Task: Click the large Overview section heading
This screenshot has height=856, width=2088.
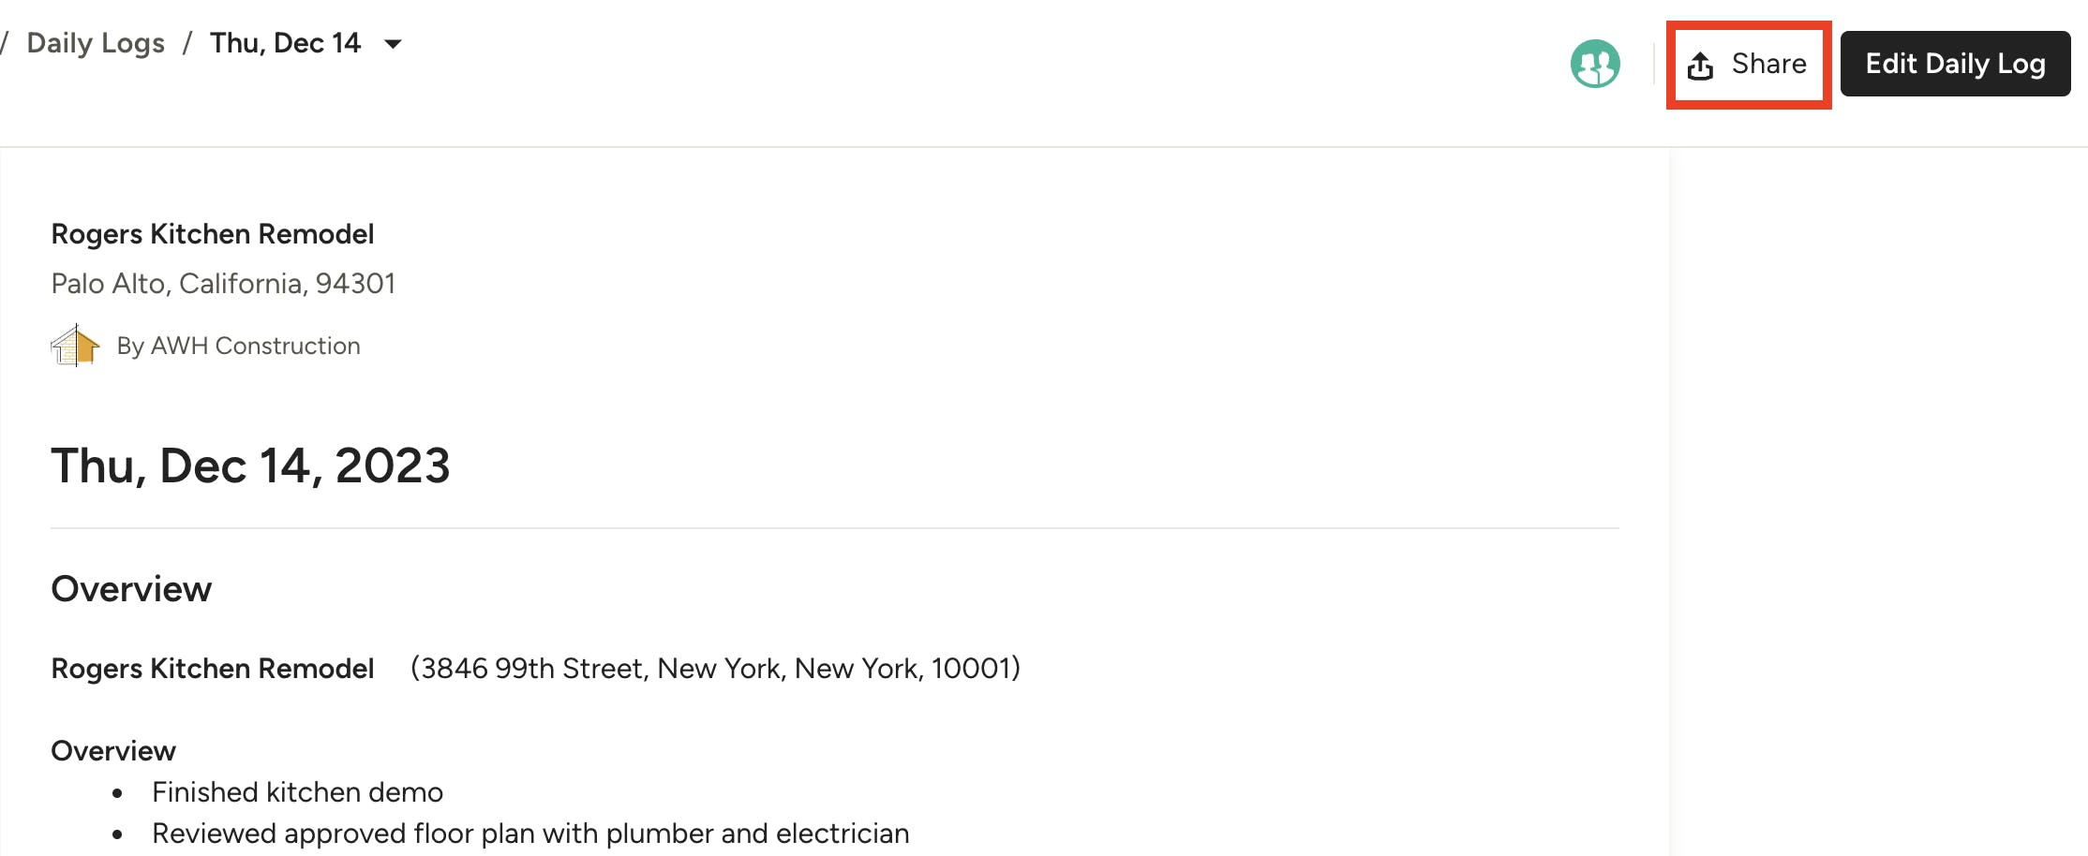Action: click(x=131, y=589)
